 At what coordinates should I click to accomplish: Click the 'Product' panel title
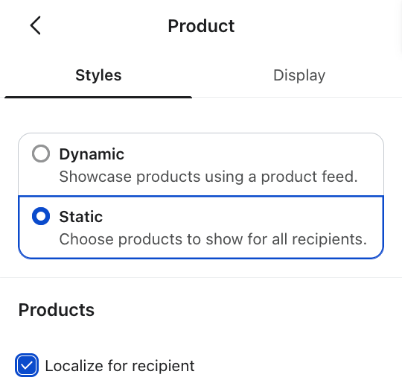tap(201, 26)
